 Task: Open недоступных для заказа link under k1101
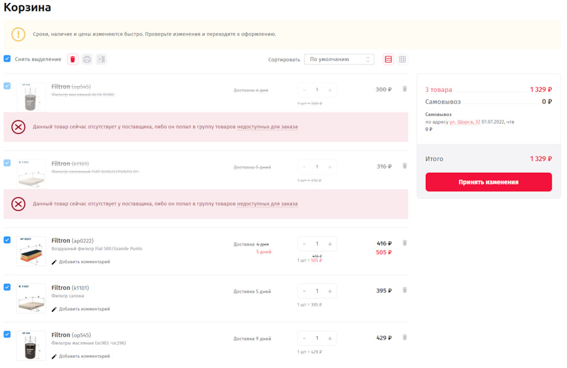[x=267, y=204]
